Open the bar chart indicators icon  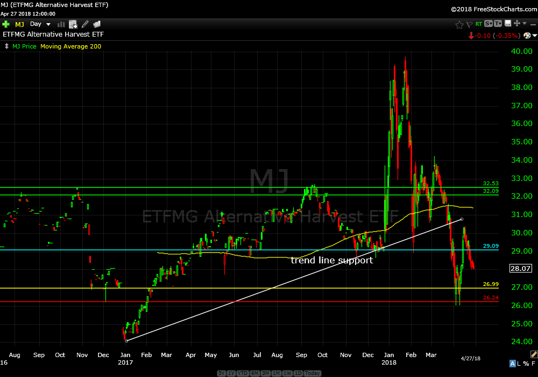tap(61, 24)
